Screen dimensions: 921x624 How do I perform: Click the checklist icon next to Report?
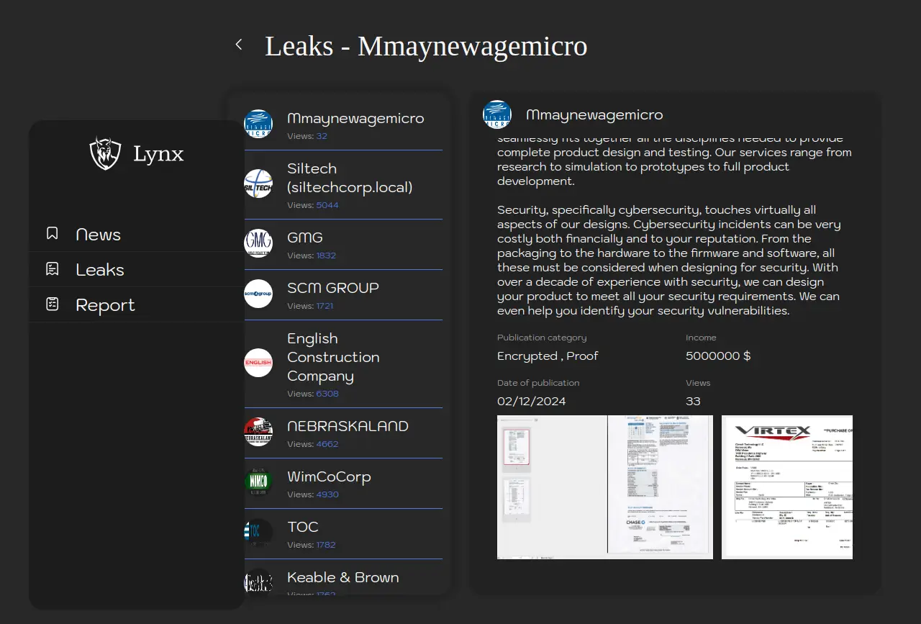(53, 304)
